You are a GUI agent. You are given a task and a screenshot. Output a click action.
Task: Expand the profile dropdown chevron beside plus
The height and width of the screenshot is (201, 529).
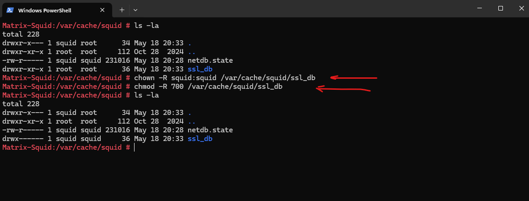tap(135, 10)
